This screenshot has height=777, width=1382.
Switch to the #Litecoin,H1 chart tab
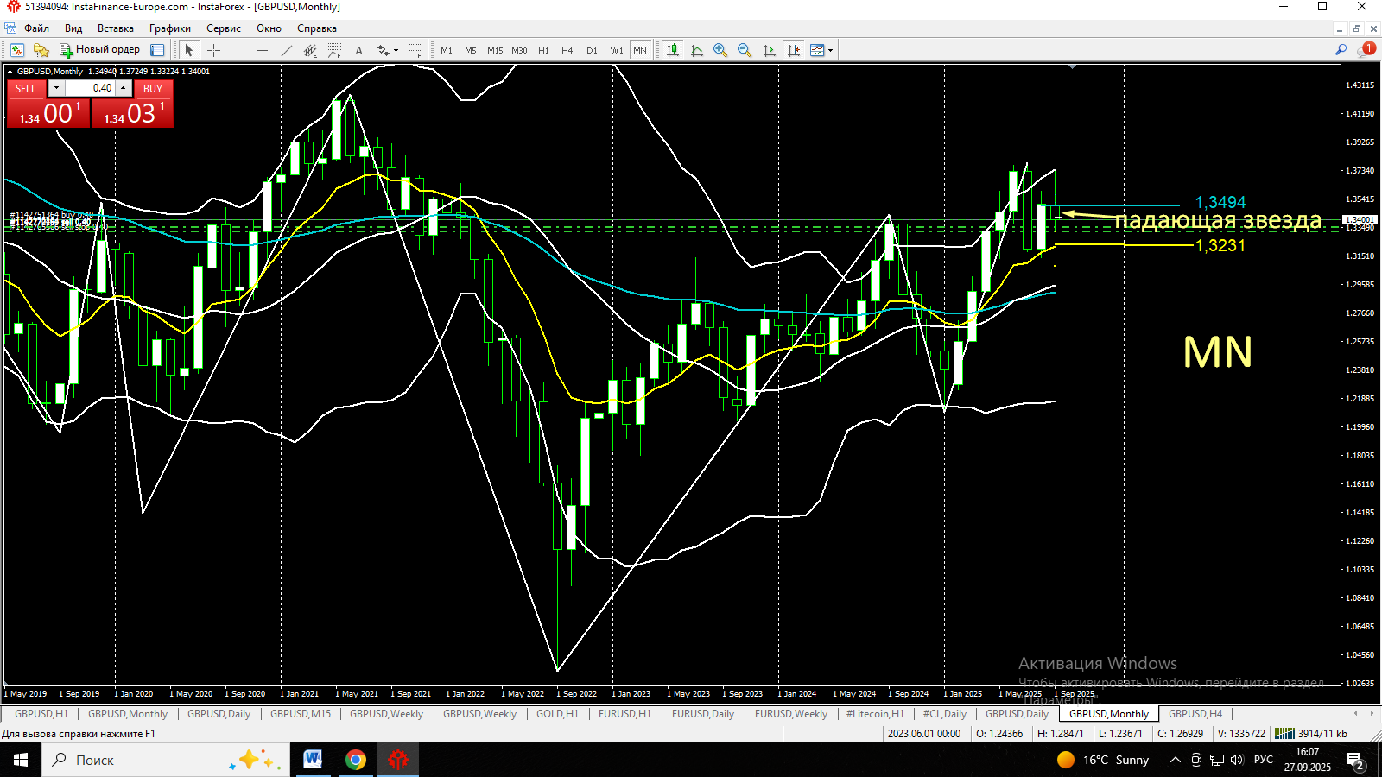[875, 714]
